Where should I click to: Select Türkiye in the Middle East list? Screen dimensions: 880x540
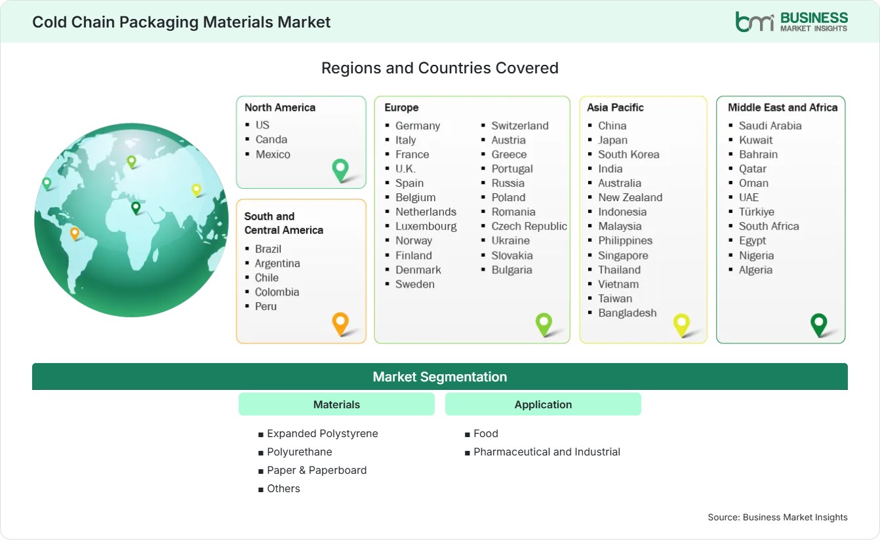(x=757, y=212)
